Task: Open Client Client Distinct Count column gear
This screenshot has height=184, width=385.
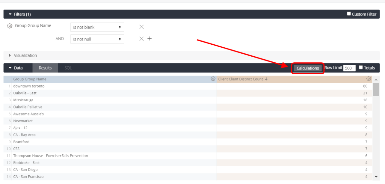Action: click(x=369, y=79)
